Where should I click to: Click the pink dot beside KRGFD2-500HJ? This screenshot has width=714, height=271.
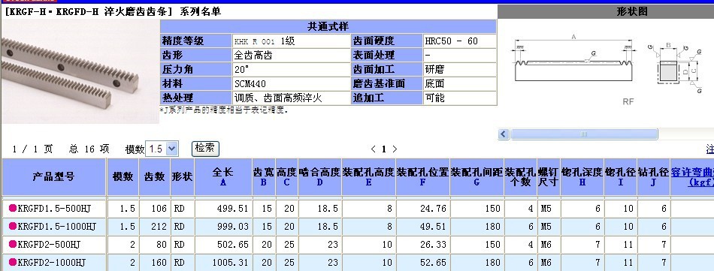click(x=13, y=244)
